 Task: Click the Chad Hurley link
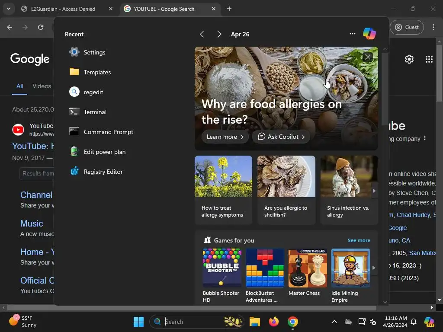pyautogui.click(x=413, y=215)
